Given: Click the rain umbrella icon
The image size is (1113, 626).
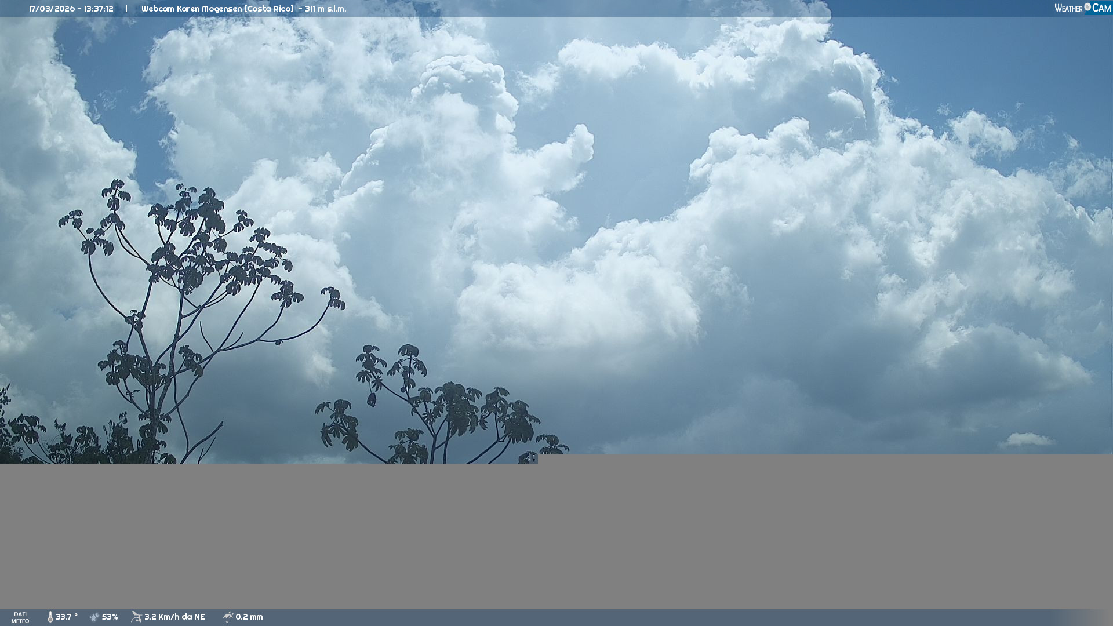Looking at the screenshot, I should [x=228, y=617].
